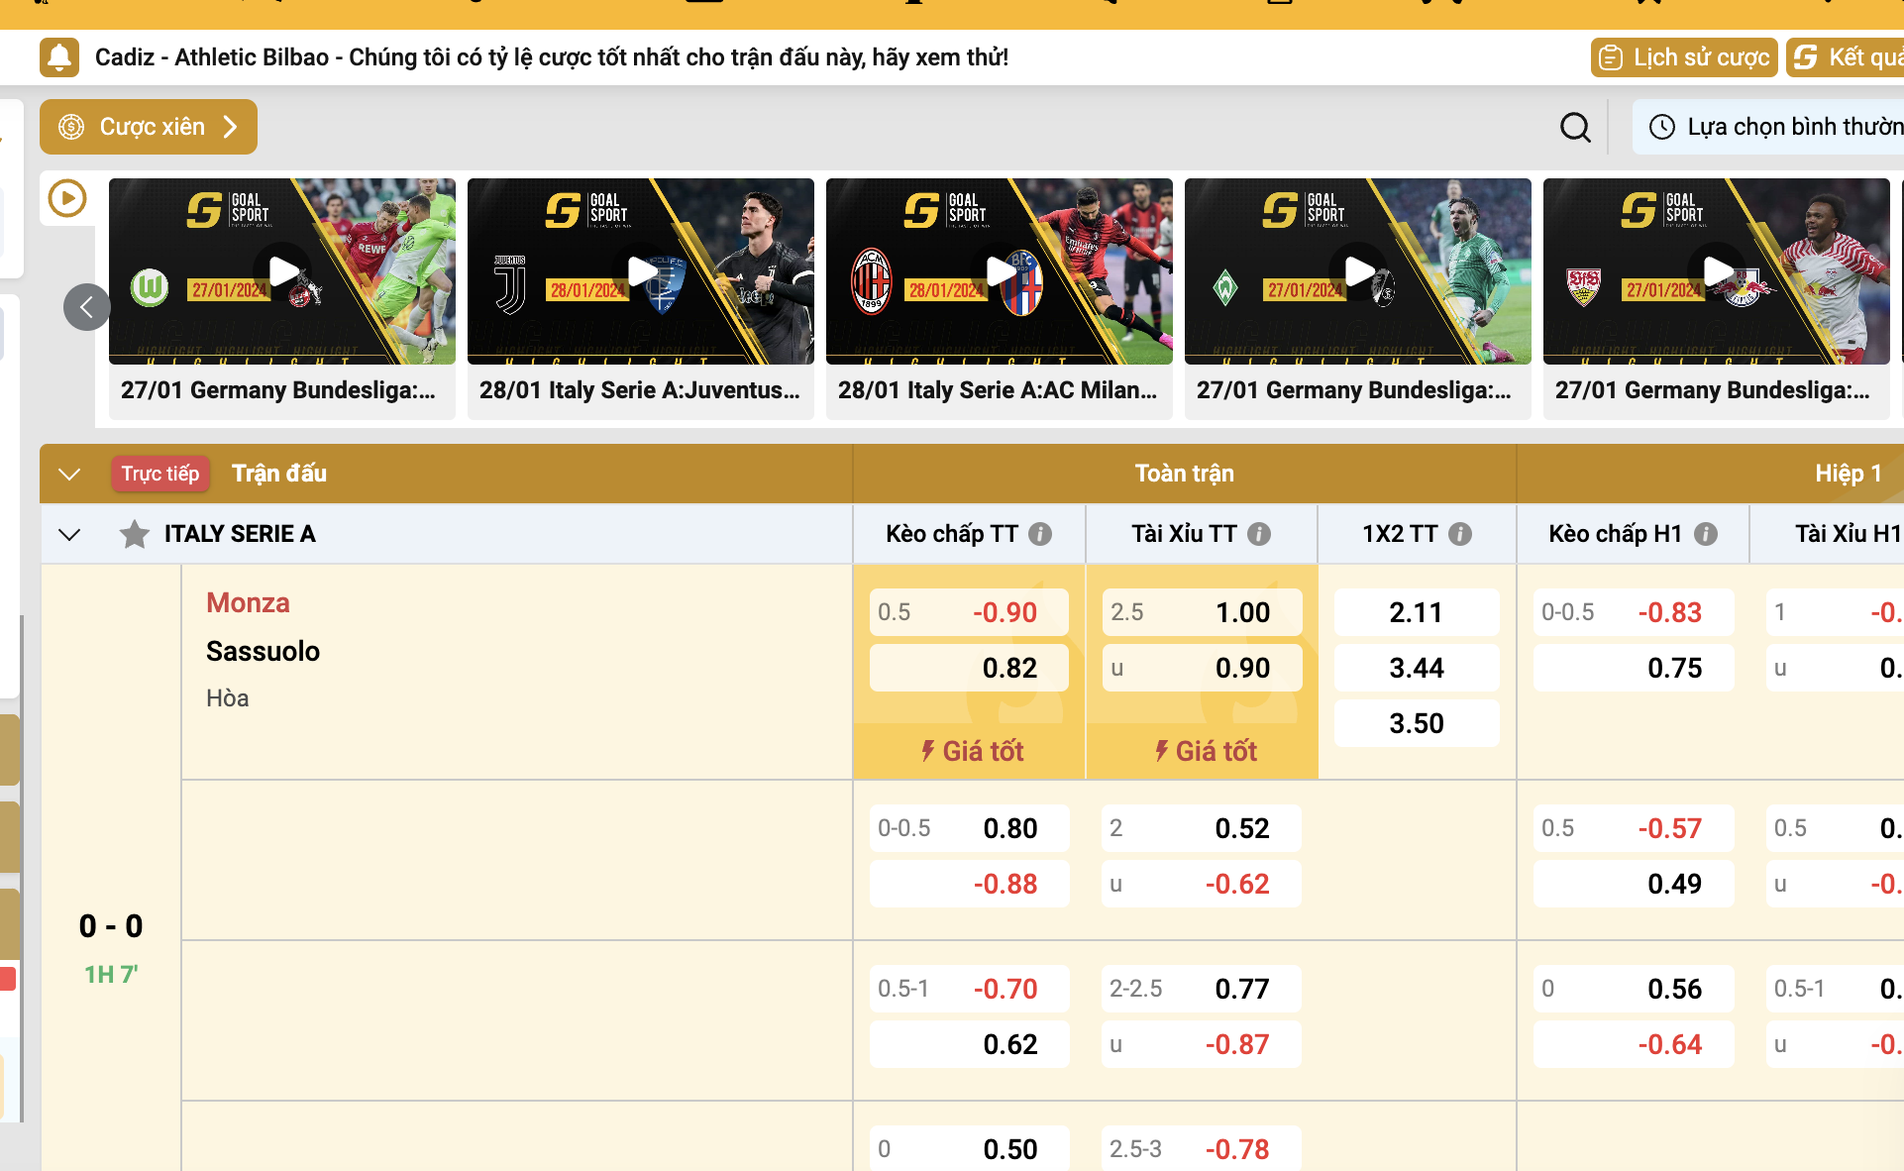Screen dimensions: 1904x1171
Task: Favorite Italy Serie A with the star
Action: point(134,534)
